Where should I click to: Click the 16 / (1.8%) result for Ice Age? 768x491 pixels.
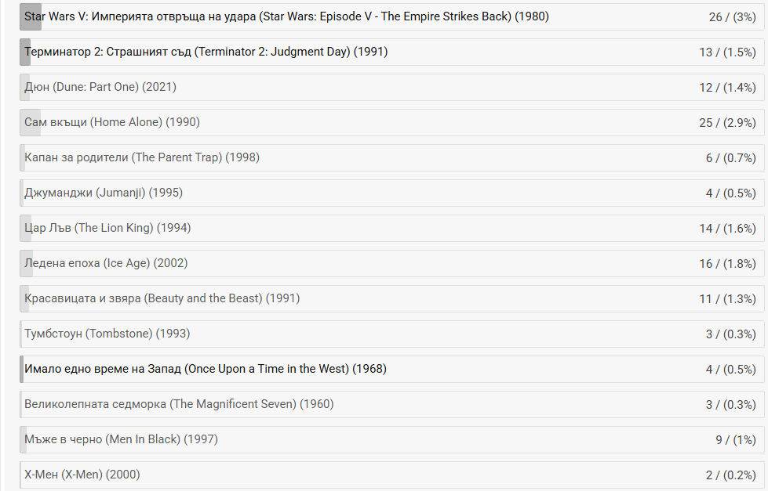[x=727, y=264]
